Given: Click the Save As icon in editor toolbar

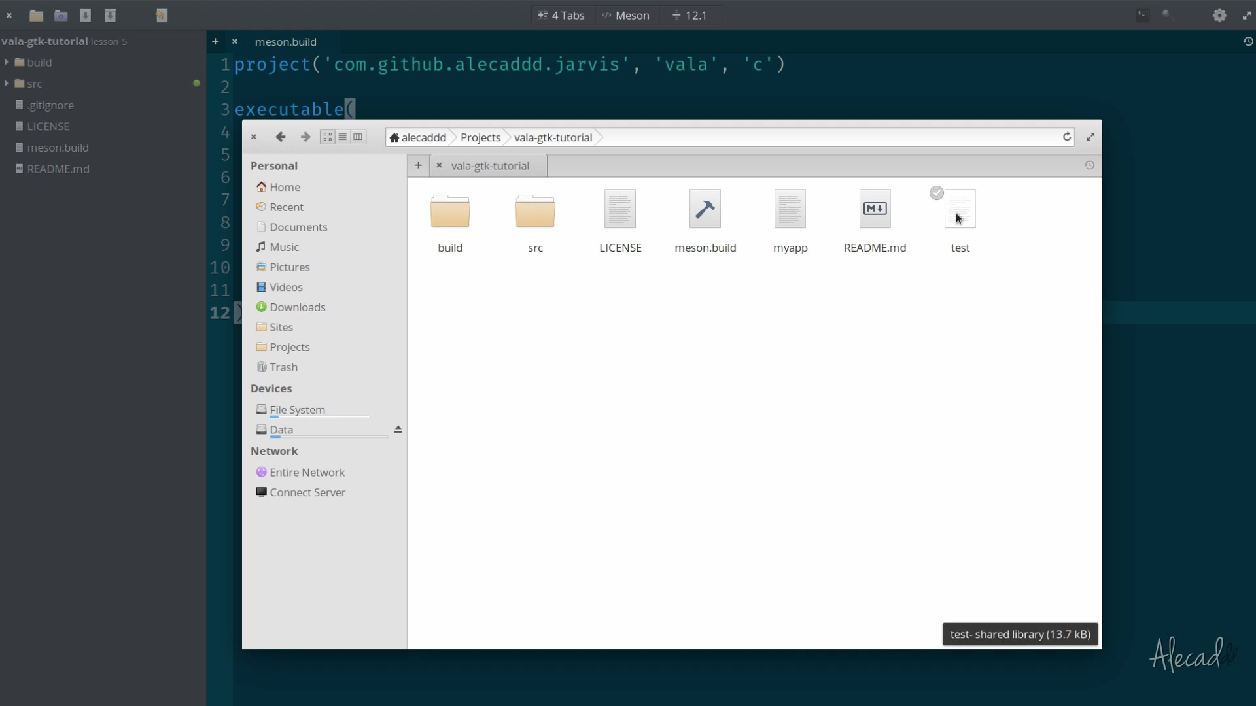Looking at the screenshot, I should pos(110,15).
